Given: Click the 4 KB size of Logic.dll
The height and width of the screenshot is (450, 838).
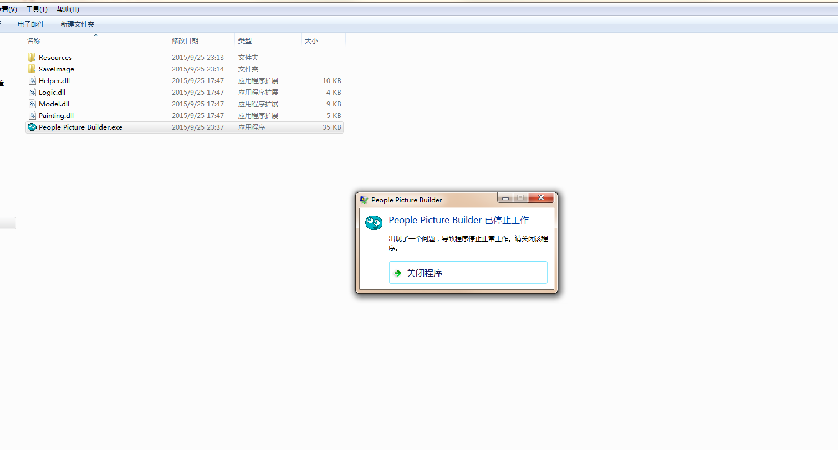Looking at the screenshot, I should 334,93.
